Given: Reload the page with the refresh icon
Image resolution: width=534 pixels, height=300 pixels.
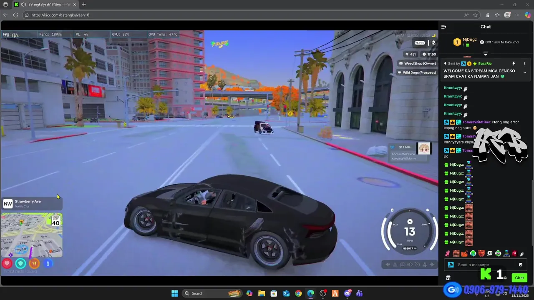Looking at the screenshot, I should pyautogui.click(x=15, y=15).
